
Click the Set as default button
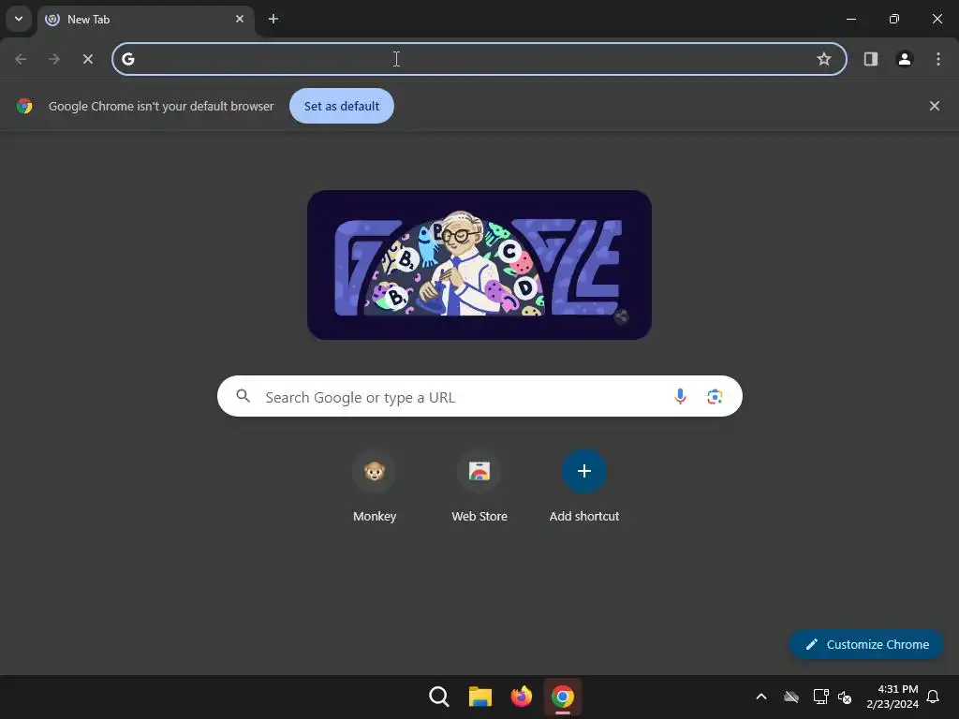point(342,106)
